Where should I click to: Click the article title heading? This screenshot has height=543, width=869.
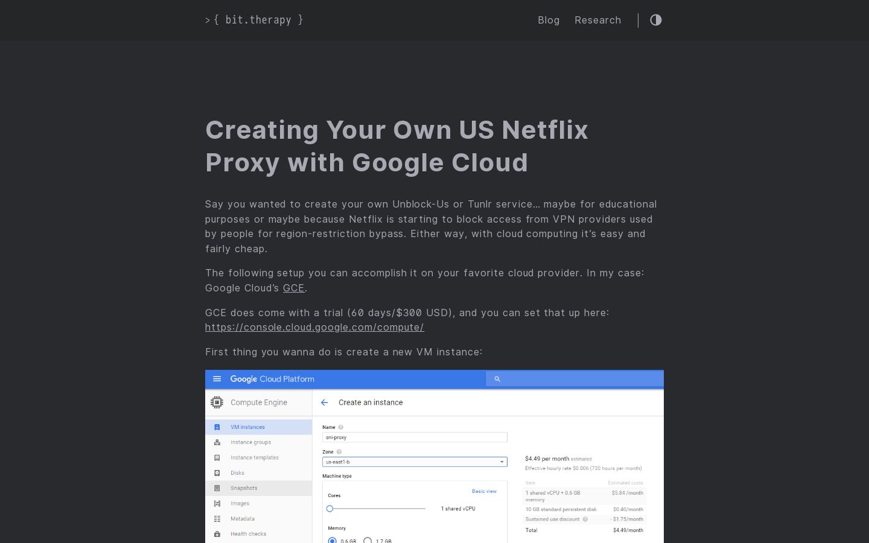coord(396,146)
